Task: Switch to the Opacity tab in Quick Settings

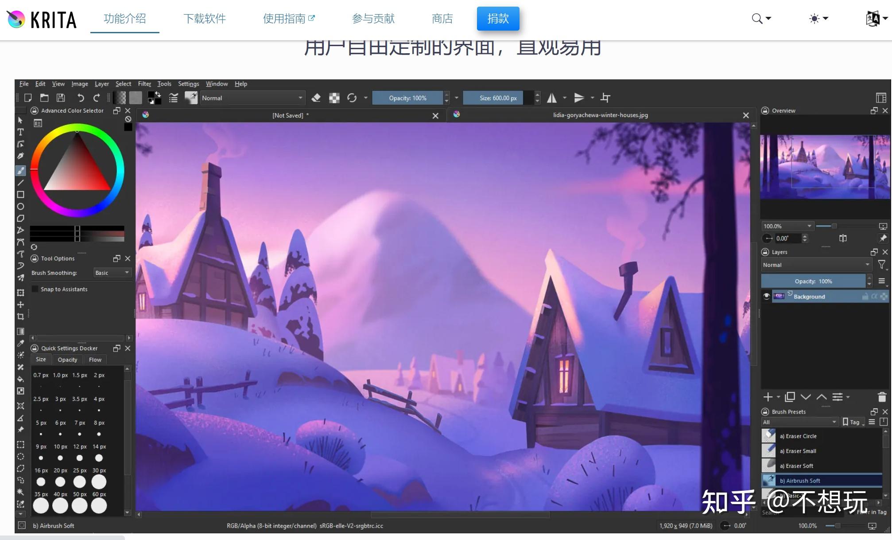Action: pyautogui.click(x=67, y=360)
